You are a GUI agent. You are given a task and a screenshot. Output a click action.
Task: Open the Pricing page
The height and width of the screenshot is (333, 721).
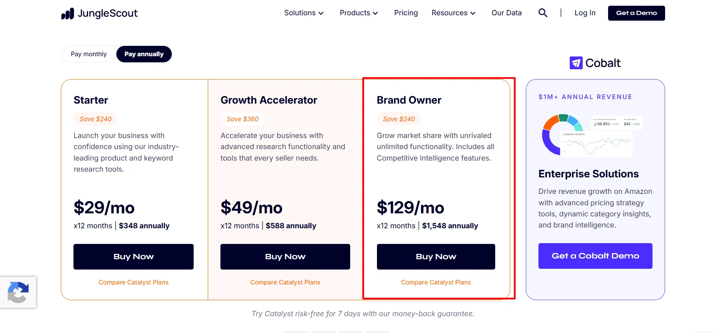(x=406, y=13)
